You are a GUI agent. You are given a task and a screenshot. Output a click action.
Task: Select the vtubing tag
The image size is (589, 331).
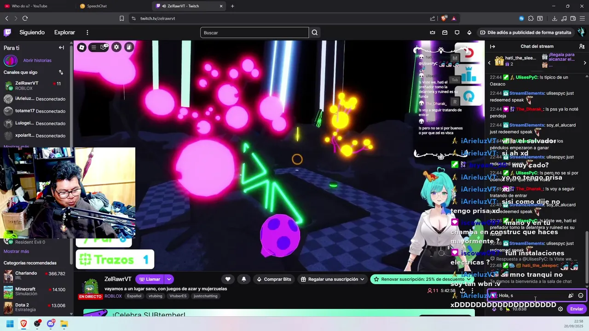156,296
